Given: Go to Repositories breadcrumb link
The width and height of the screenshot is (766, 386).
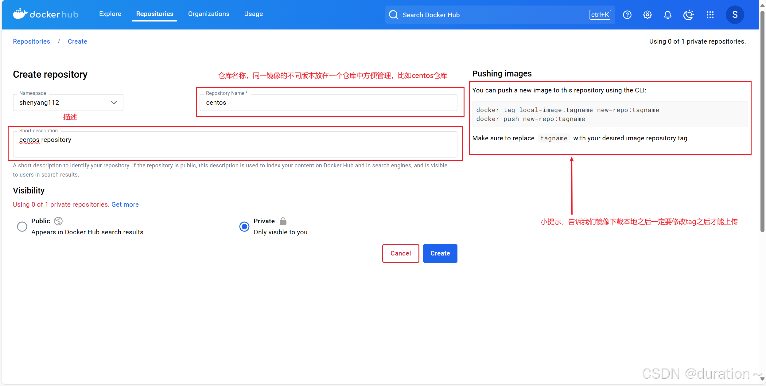Looking at the screenshot, I should point(31,41).
